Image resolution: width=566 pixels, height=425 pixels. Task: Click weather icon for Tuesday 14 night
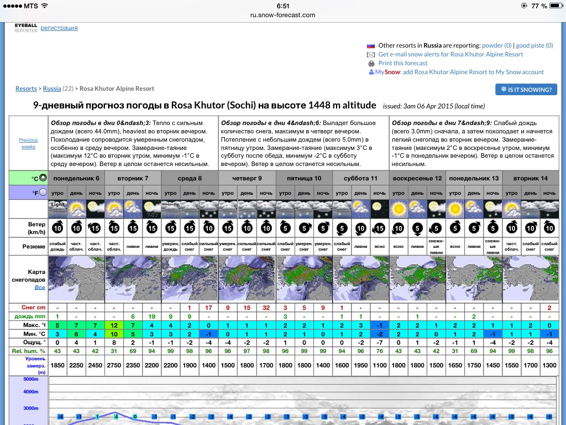549,209
